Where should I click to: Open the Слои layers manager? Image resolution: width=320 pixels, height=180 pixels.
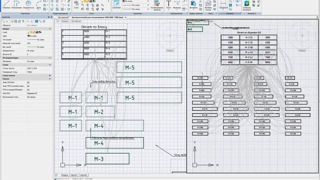pyautogui.click(x=76, y=4)
